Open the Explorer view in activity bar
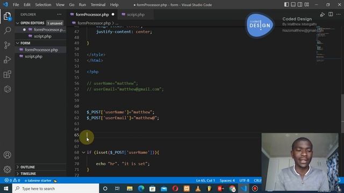The width and height of the screenshot is (344, 193). point(7,16)
